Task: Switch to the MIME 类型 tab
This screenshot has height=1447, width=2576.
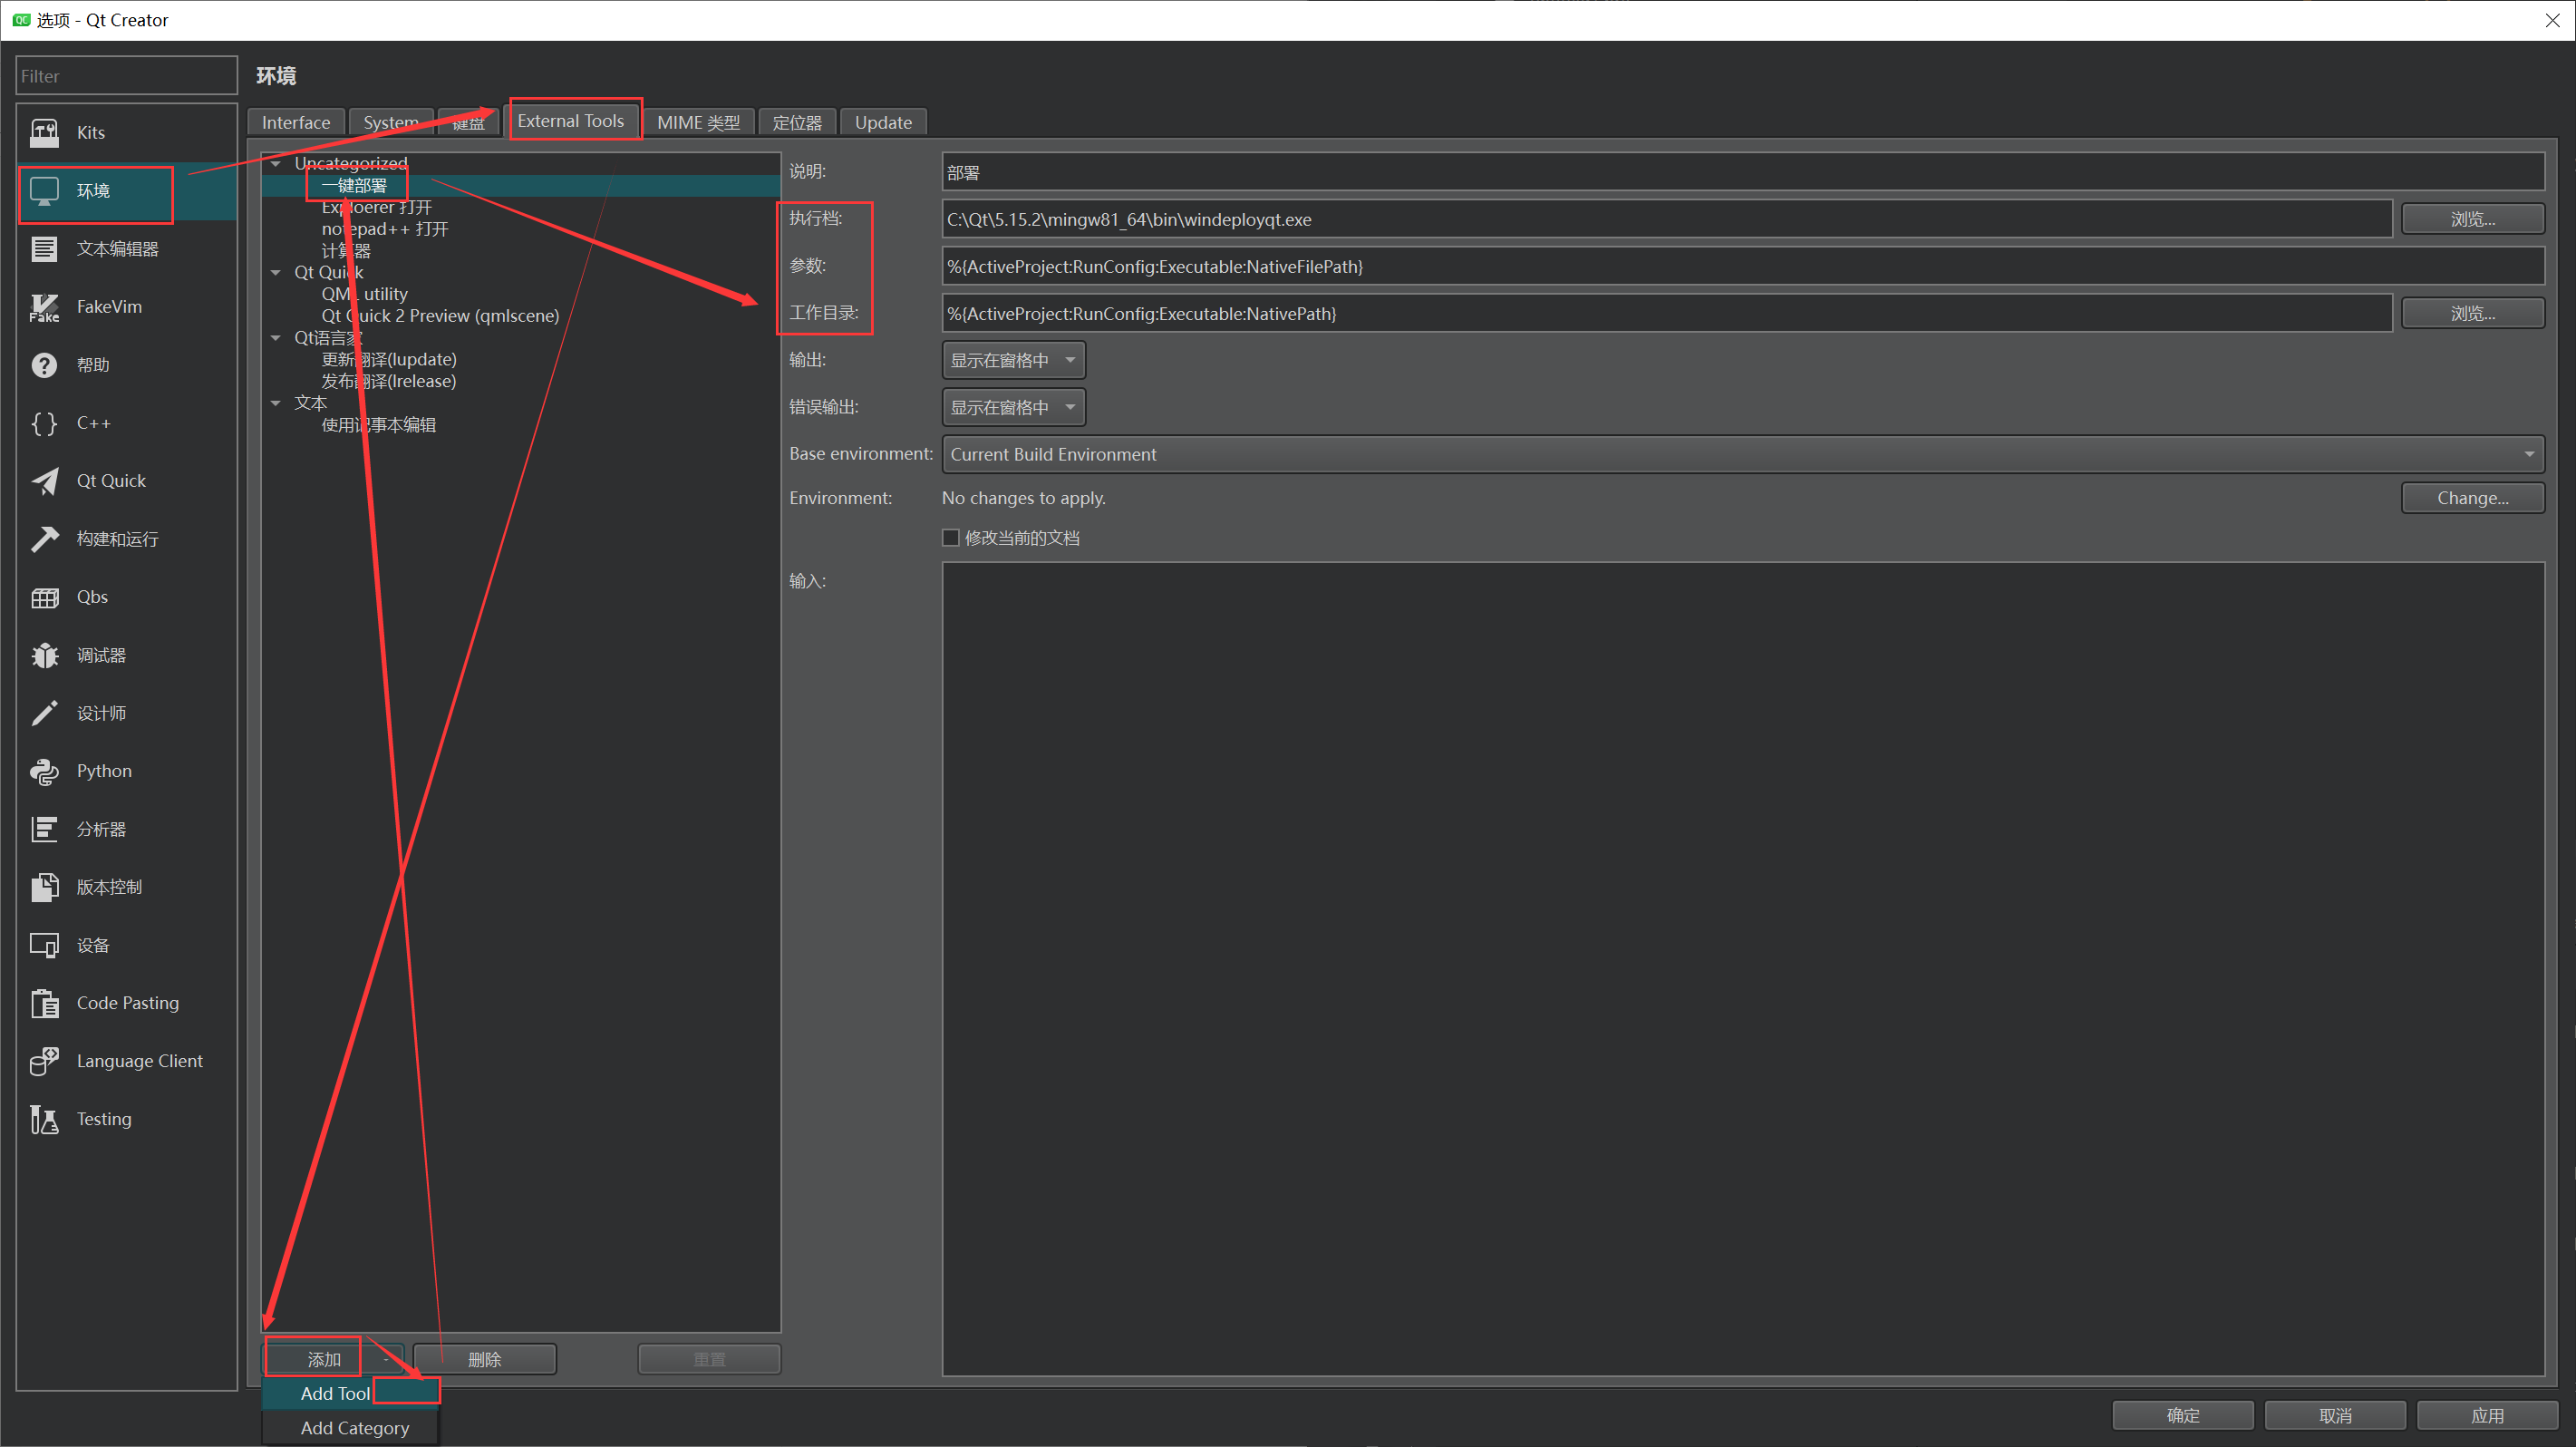Action: click(x=699, y=122)
